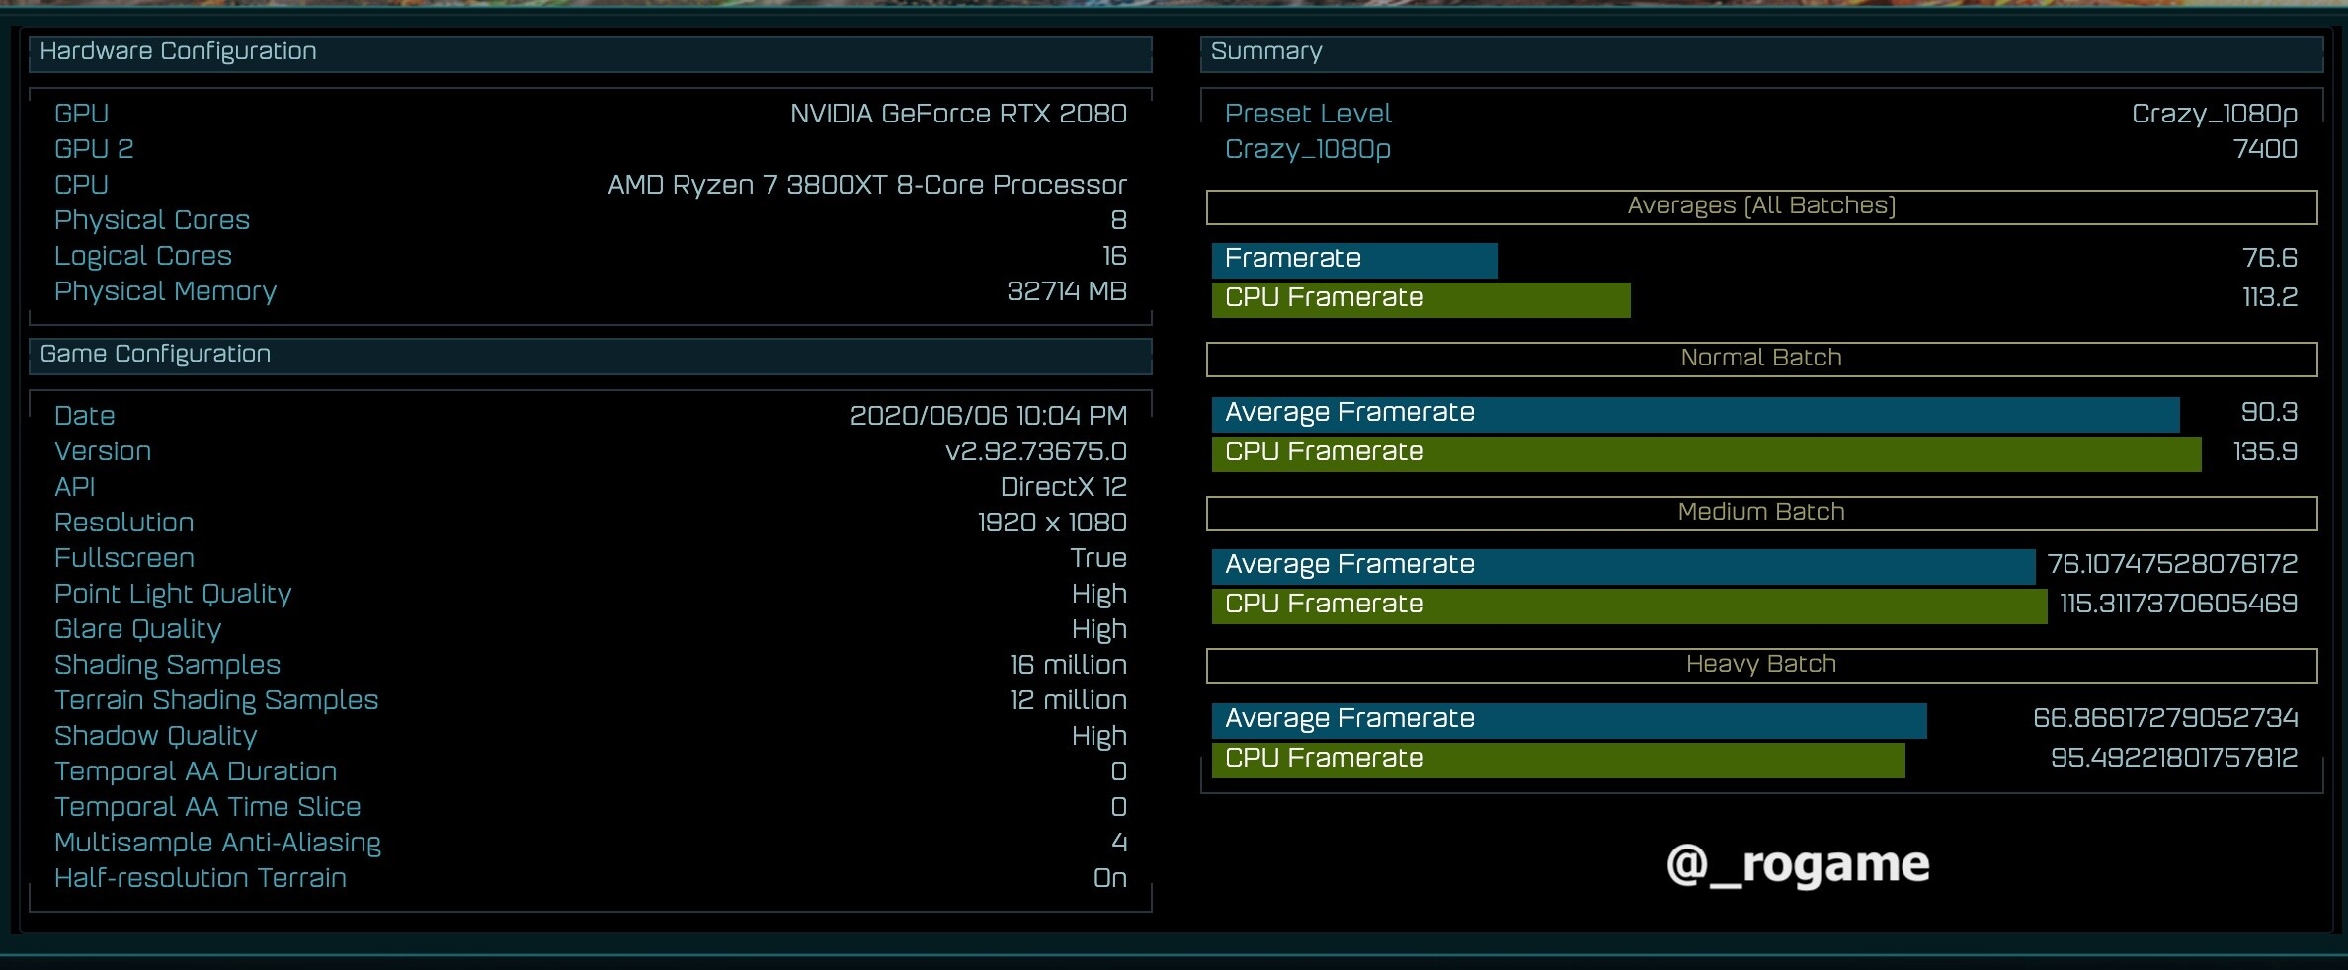
Task: Click the Crazy_1080p score 7400
Action: pos(2264,150)
